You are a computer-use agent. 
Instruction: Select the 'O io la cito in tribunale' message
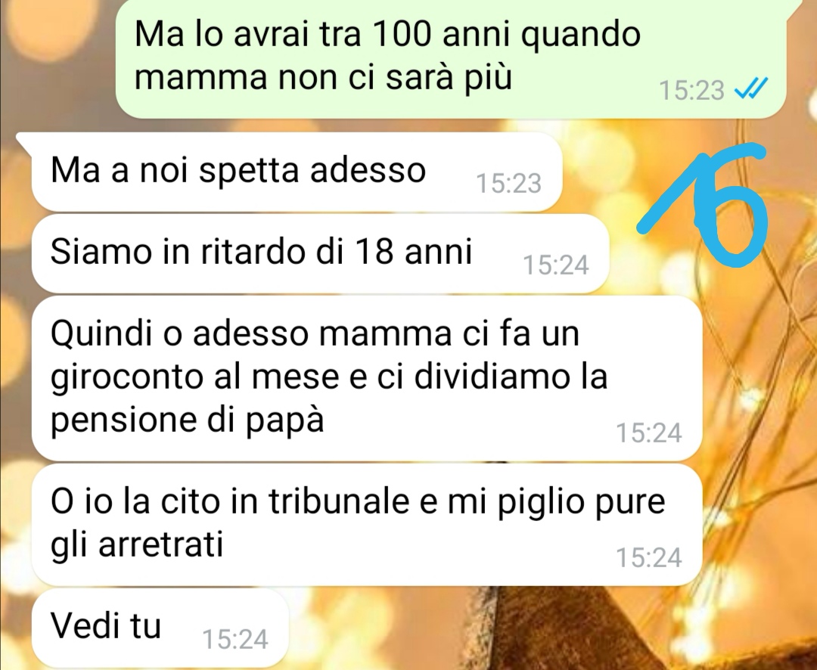pos(367,525)
